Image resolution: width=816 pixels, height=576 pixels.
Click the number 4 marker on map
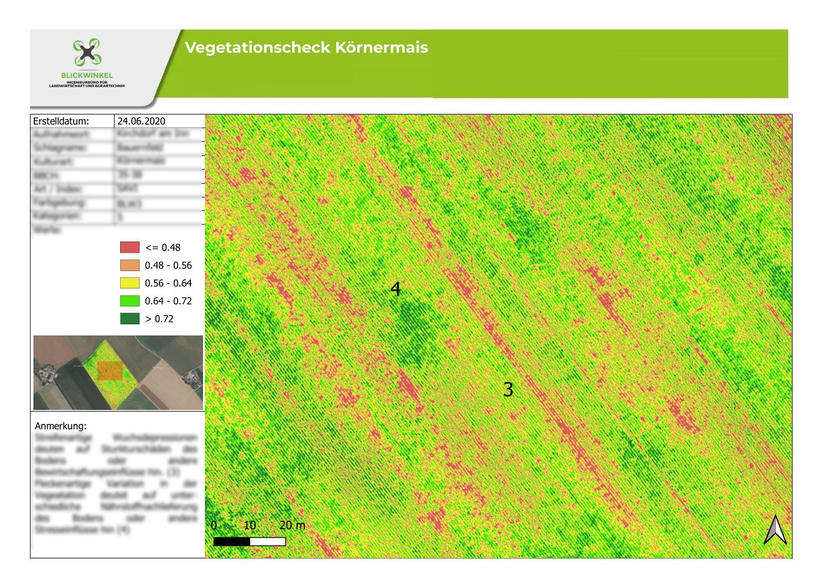pyautogui.click(x=395, y=289)
